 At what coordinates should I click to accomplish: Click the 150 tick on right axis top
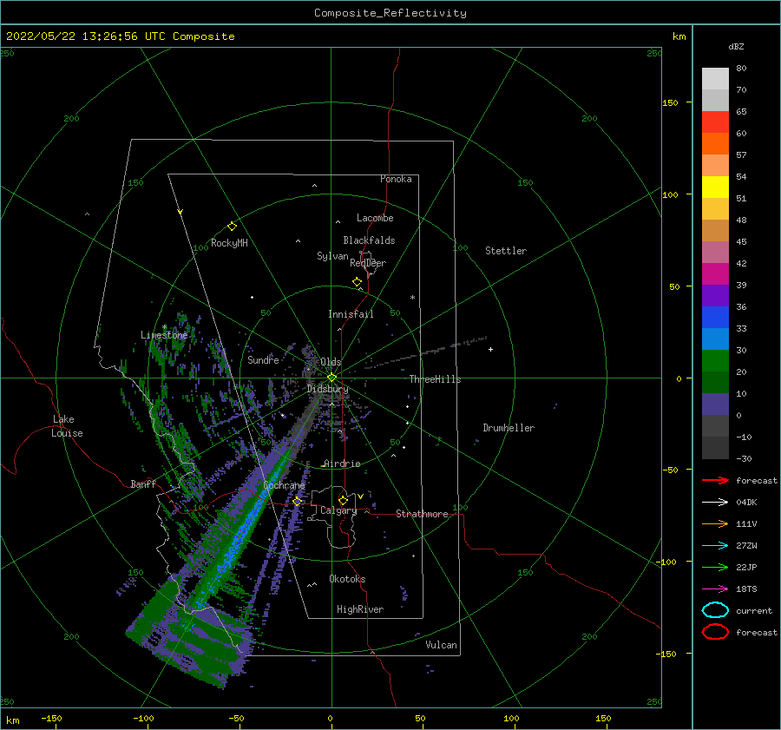click(670, 102)
